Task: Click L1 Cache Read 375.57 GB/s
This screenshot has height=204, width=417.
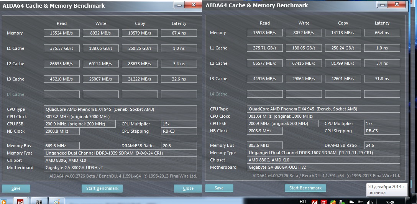Action: (x=61, y=48)
